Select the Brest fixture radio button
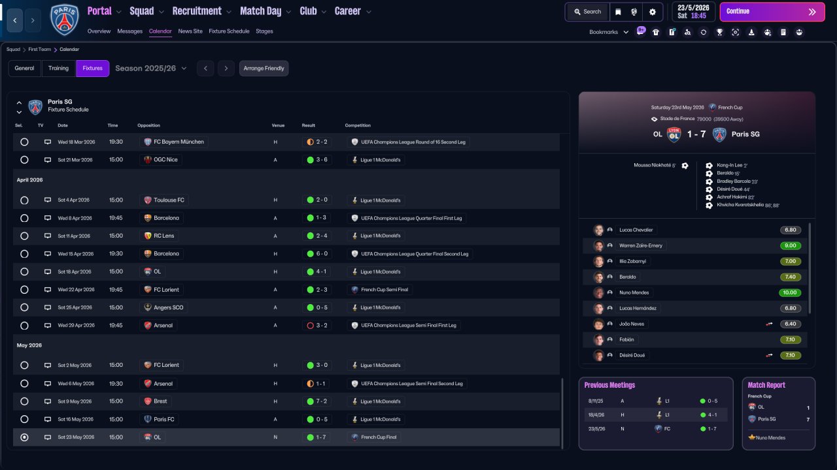837x470 pixels. [x=24, y=401]
